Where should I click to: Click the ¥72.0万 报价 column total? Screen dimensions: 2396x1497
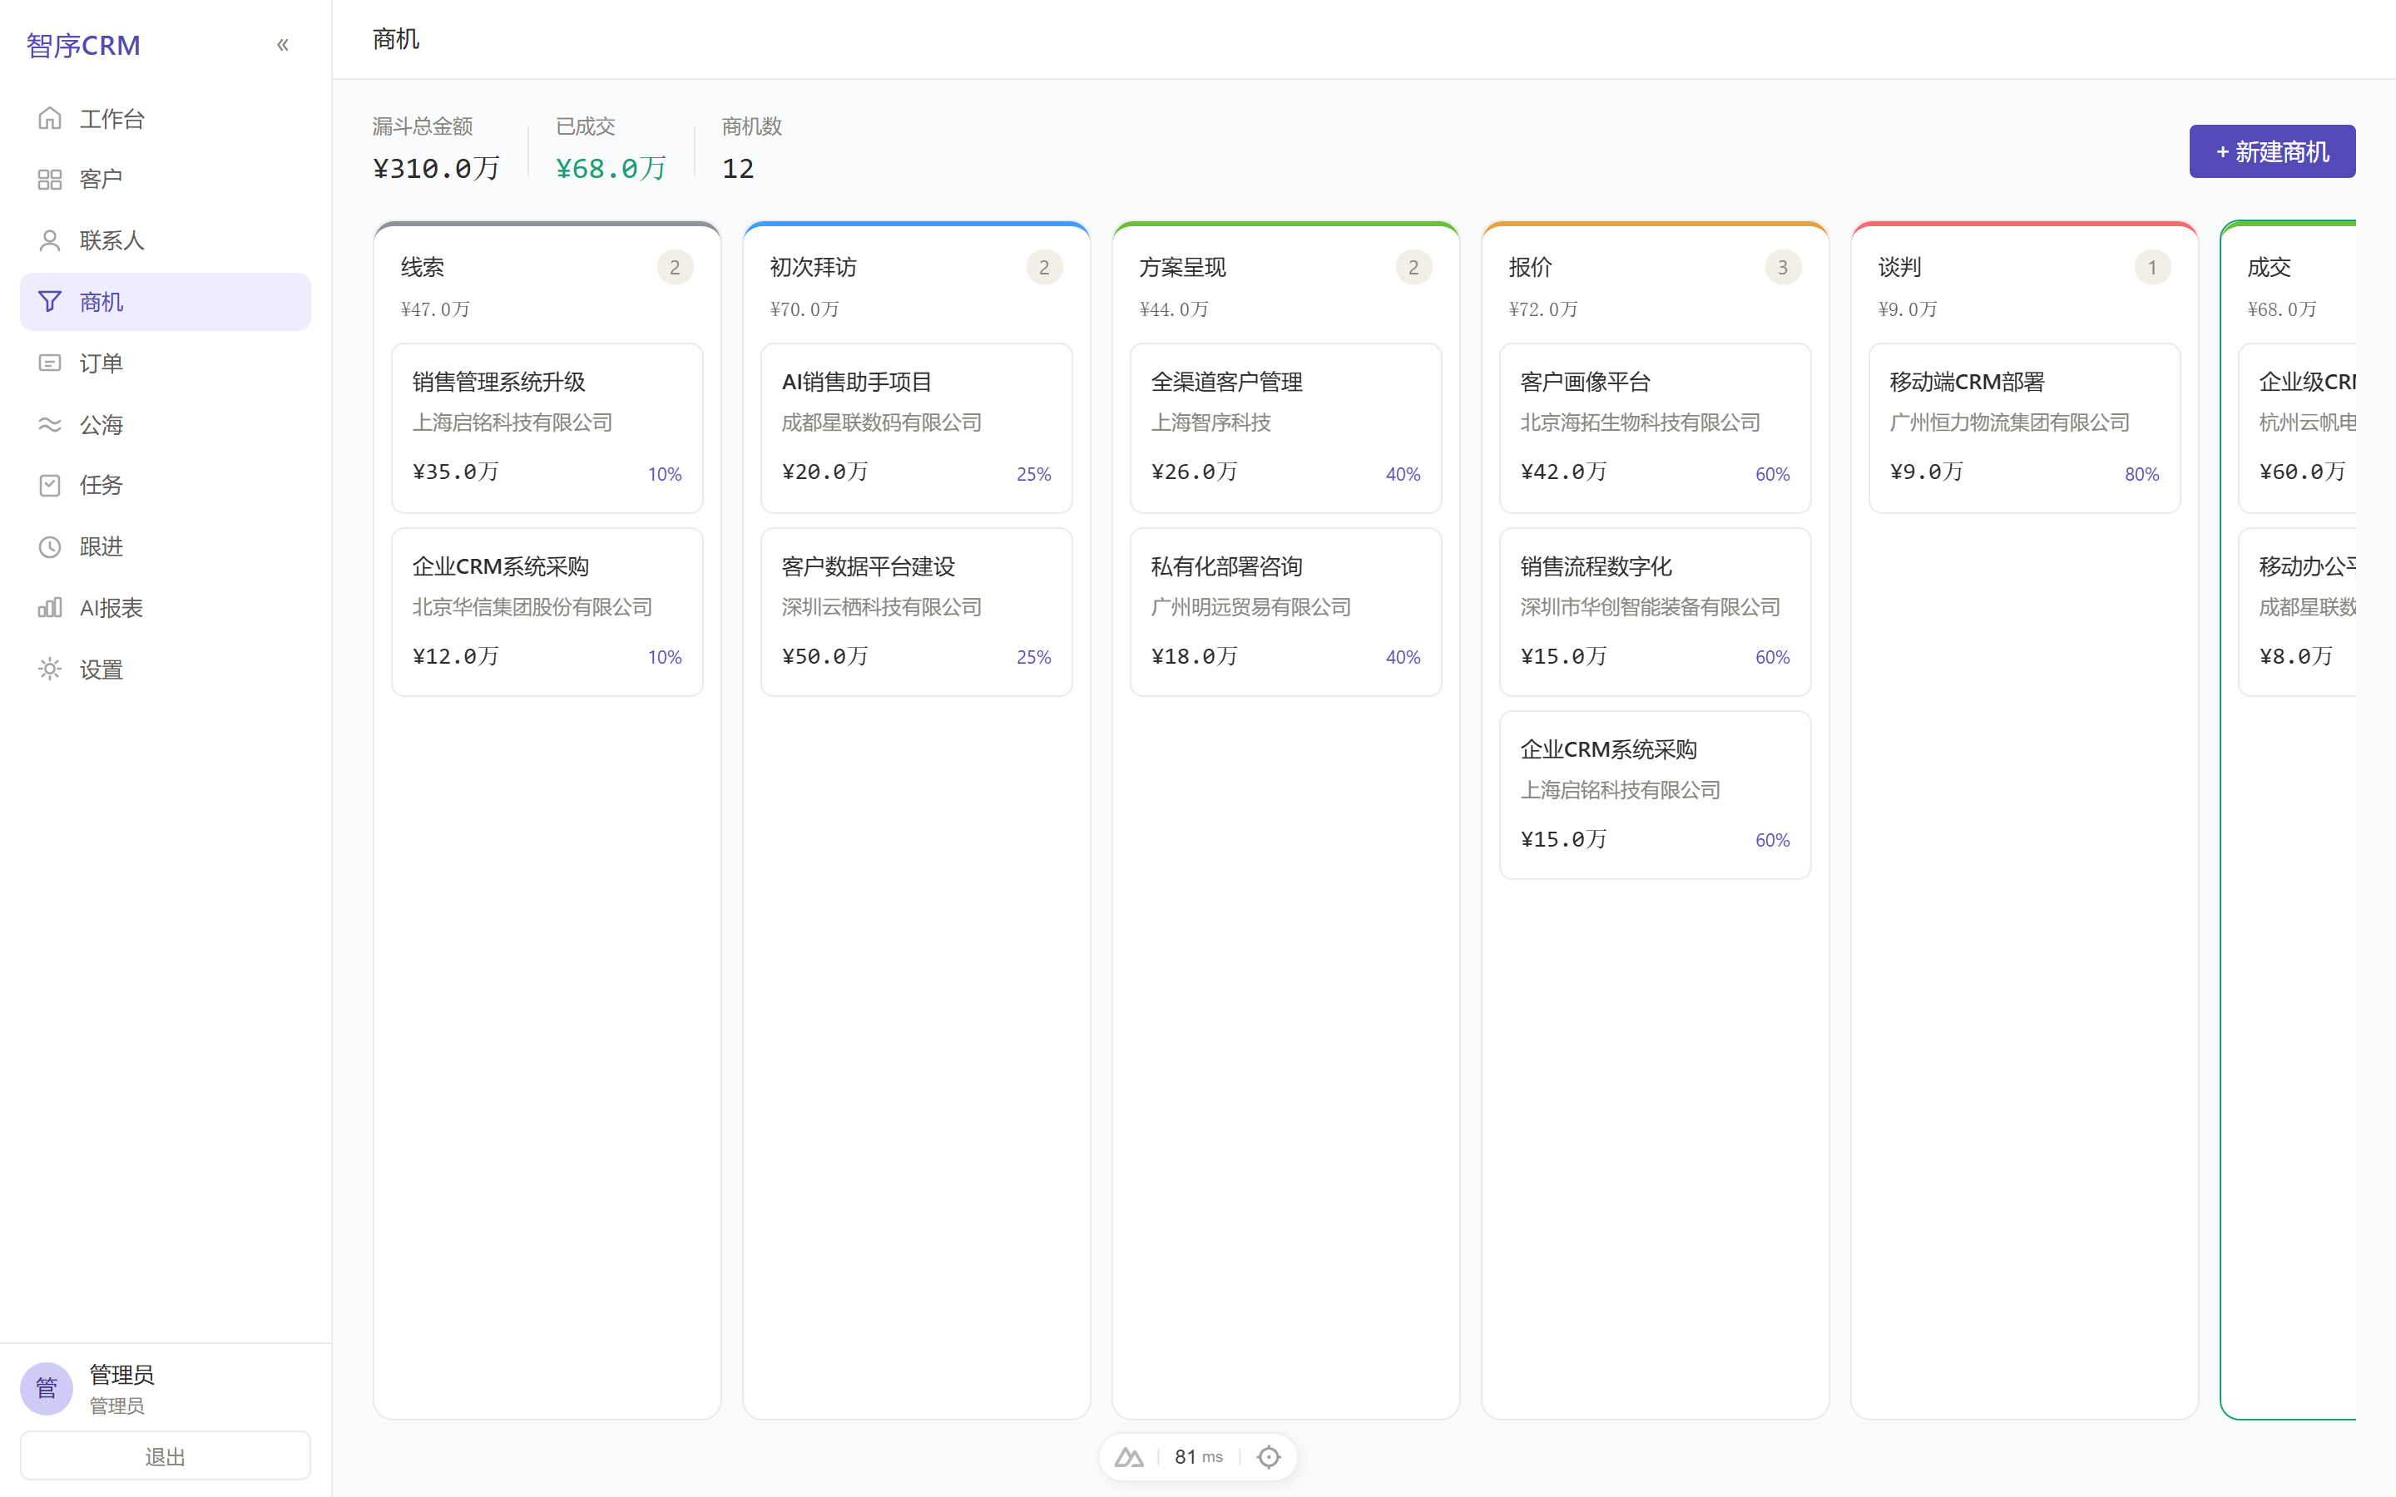pos(1542,309)
